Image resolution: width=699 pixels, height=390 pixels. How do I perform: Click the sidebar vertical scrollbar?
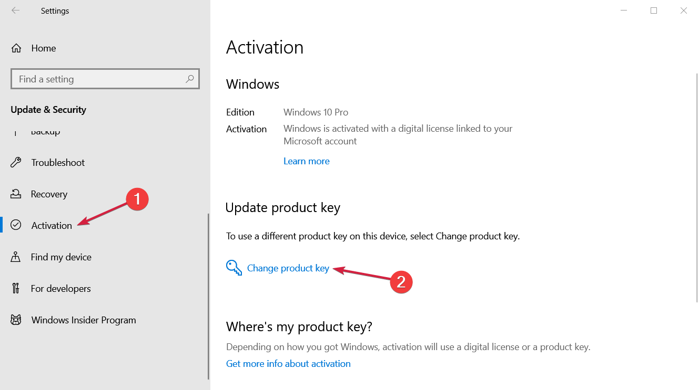209,296
